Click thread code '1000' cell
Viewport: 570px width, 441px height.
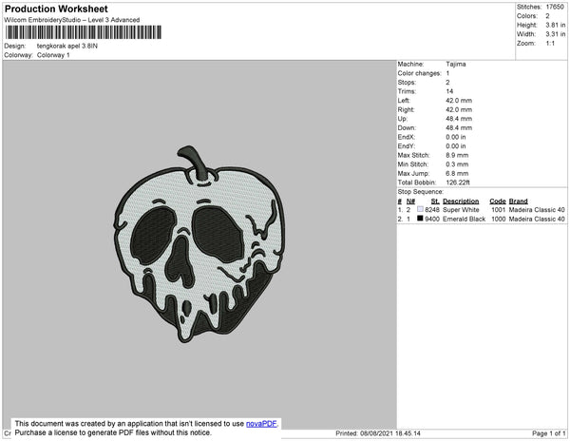[499, 219]
